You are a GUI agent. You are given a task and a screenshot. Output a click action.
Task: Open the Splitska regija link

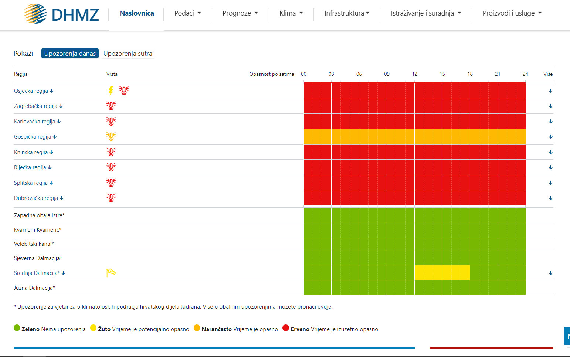coord(31,183)
